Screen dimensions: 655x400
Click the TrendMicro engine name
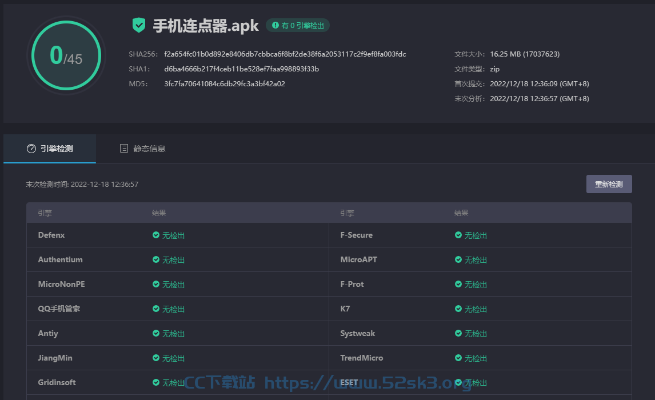pos(362,358)
